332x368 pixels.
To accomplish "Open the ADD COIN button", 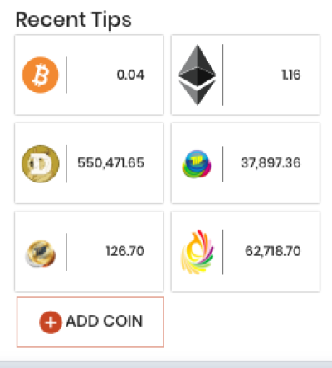I will point(90,322).
